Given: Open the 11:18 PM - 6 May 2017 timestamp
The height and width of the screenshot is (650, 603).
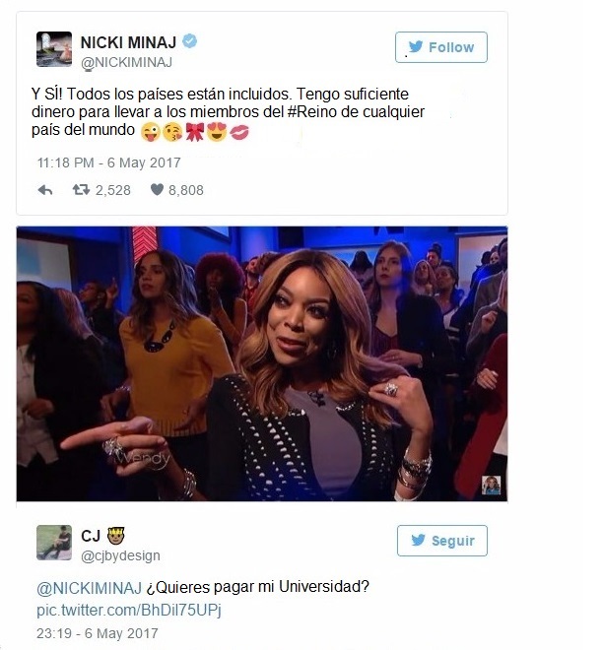Looking at the screenshot, I should pyautogui.click(x=109, y=162).
